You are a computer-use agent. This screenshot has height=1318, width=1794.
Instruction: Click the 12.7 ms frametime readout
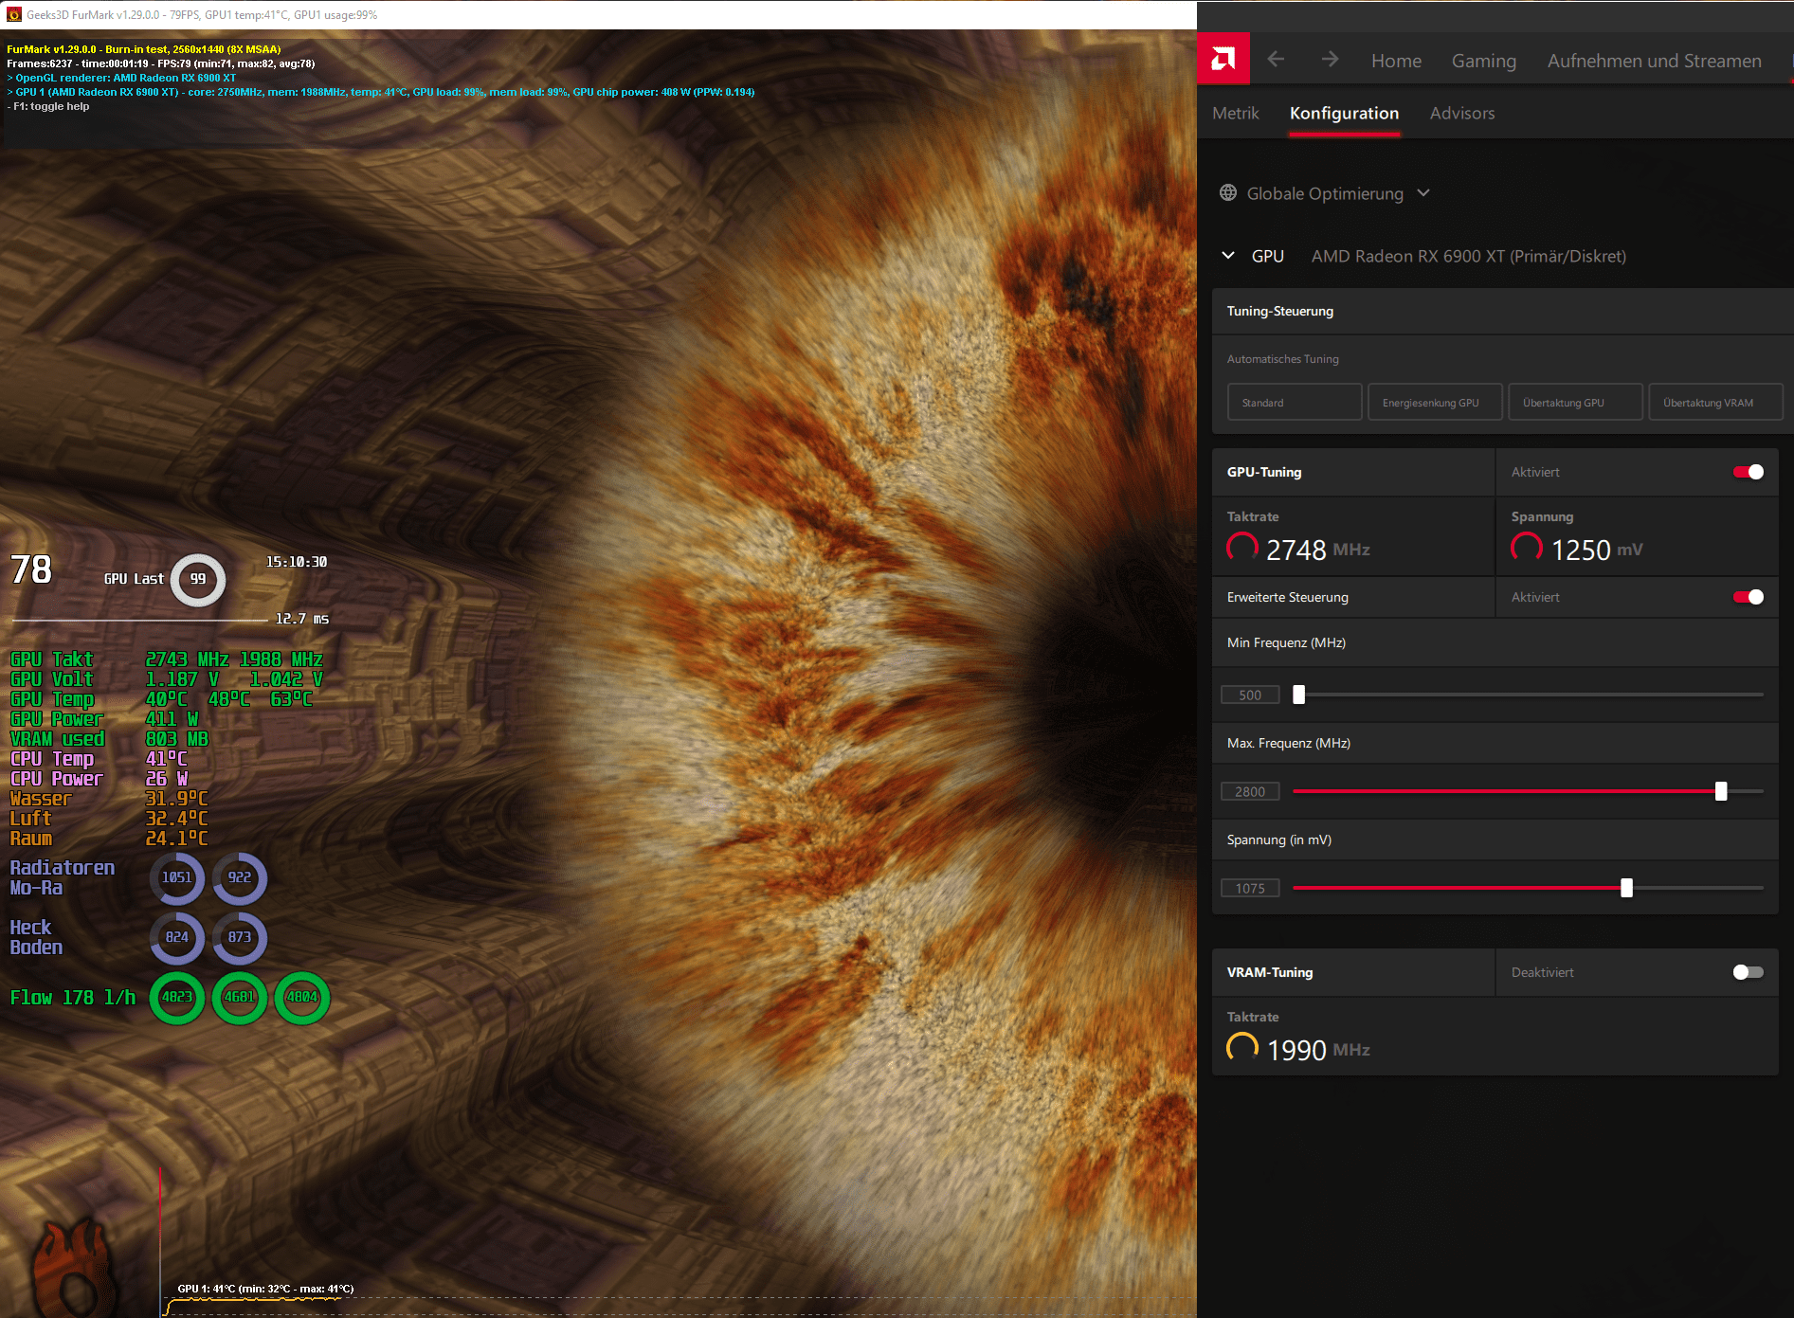pos(302,619)
